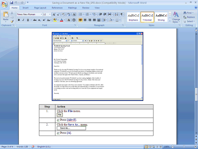Click the Shrink Font icon
This screenshot has height=149, width=198.
[58, 14]
